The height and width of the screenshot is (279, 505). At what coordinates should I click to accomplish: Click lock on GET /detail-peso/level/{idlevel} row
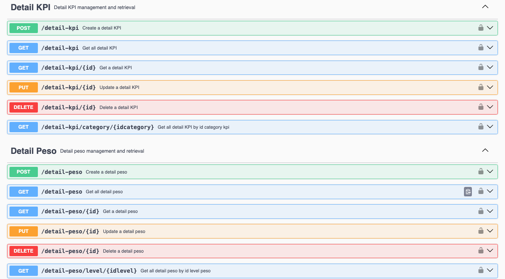click(x=481, y=270)
